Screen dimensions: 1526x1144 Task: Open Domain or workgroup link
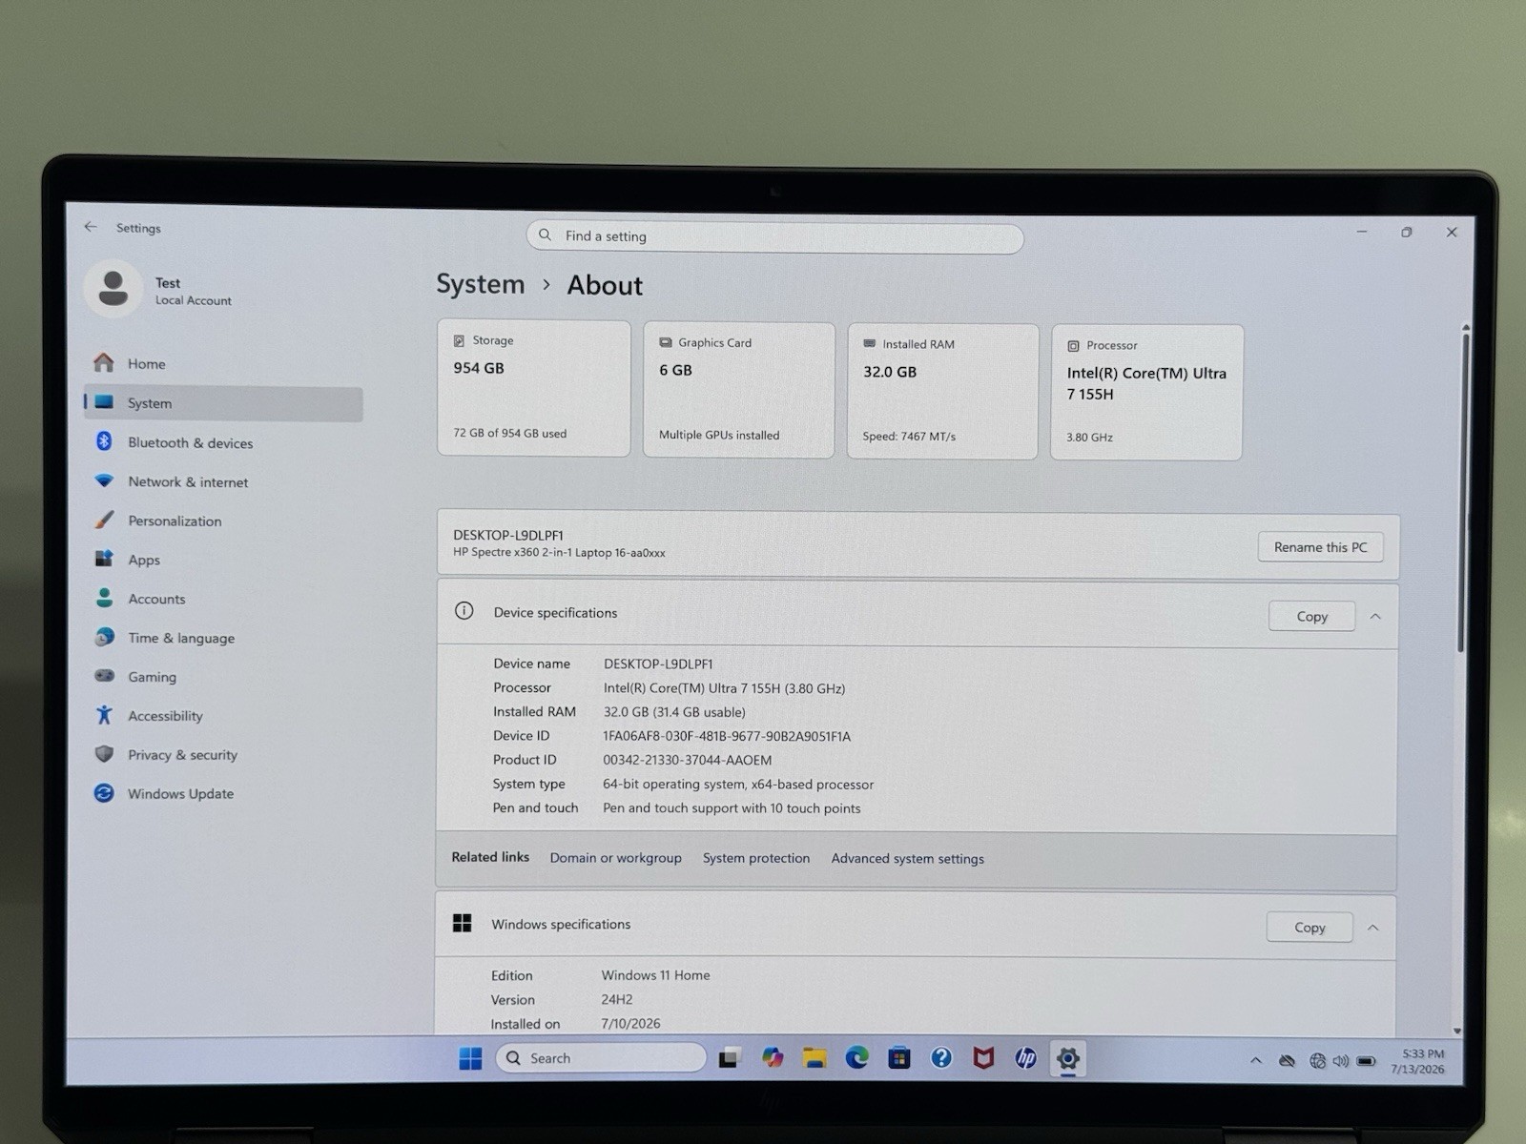coord(615,857)
